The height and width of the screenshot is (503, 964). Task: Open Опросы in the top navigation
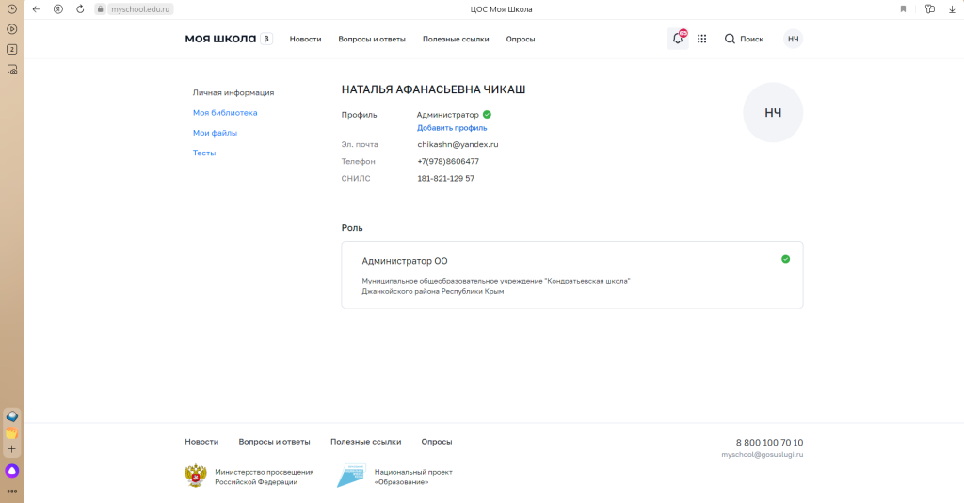coord(521,40)
